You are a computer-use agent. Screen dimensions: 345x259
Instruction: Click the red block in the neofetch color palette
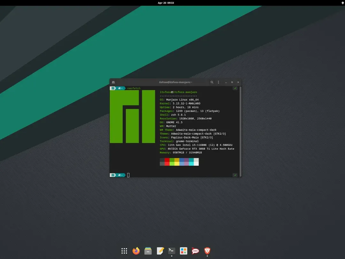pos(167,162)
